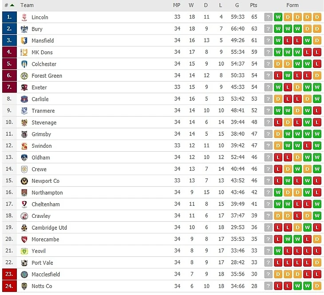Click the Lincoln club crest icon

tap(24, 17)
